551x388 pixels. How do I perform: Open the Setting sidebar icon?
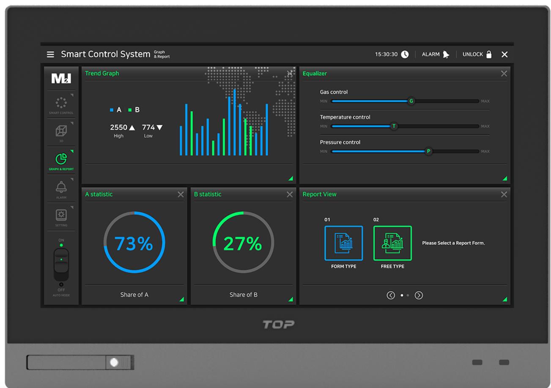coord(61,215)
